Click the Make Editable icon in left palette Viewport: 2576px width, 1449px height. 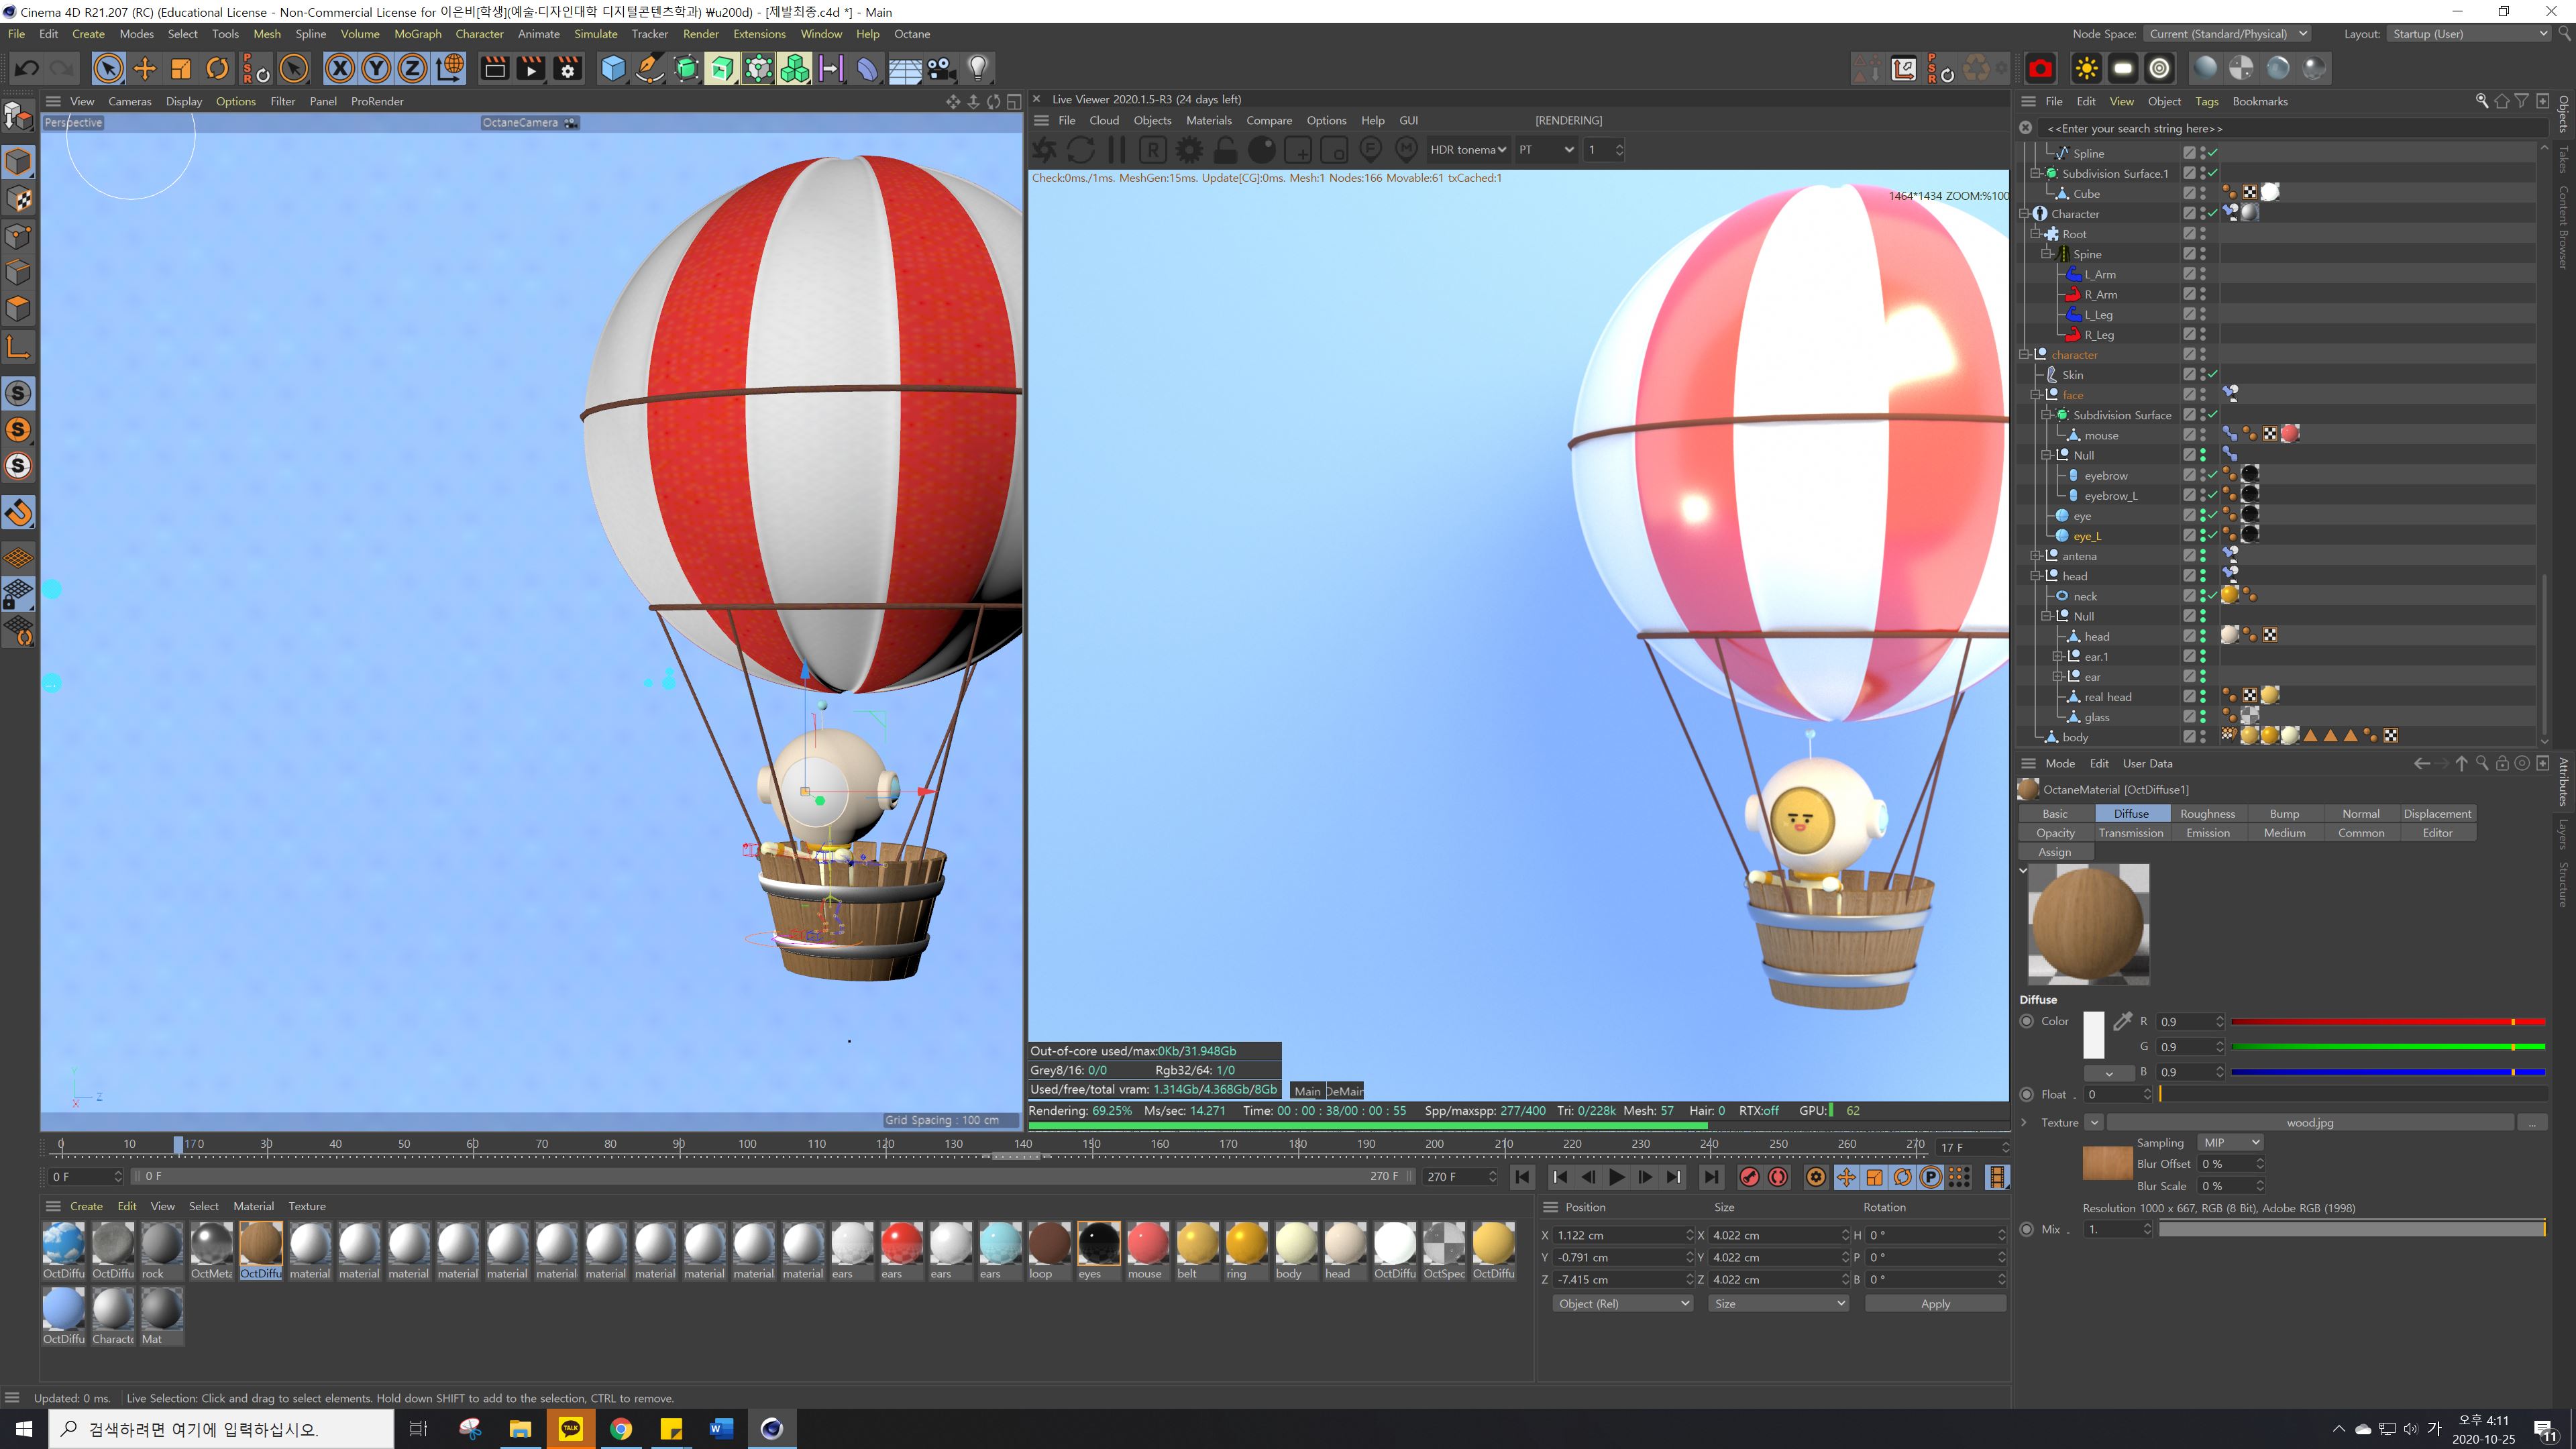19,117
